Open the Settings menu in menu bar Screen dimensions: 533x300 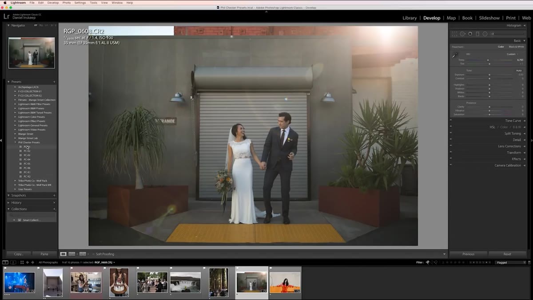[80, 3]
